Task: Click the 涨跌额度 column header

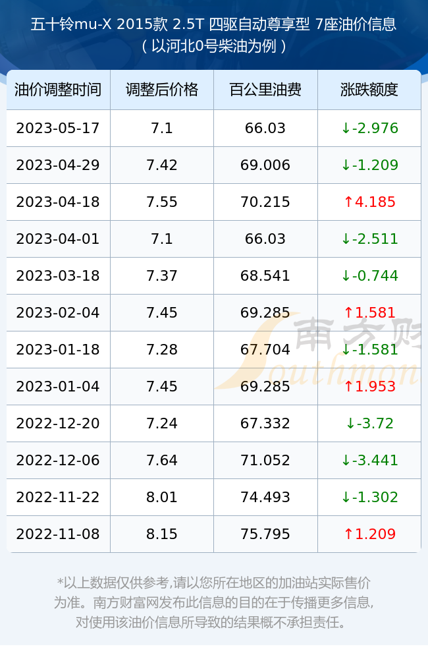Action: click(369, 90)
